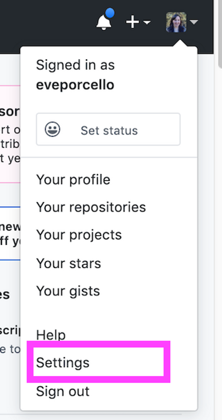Open Settings from the user menu

pos(63,363)
